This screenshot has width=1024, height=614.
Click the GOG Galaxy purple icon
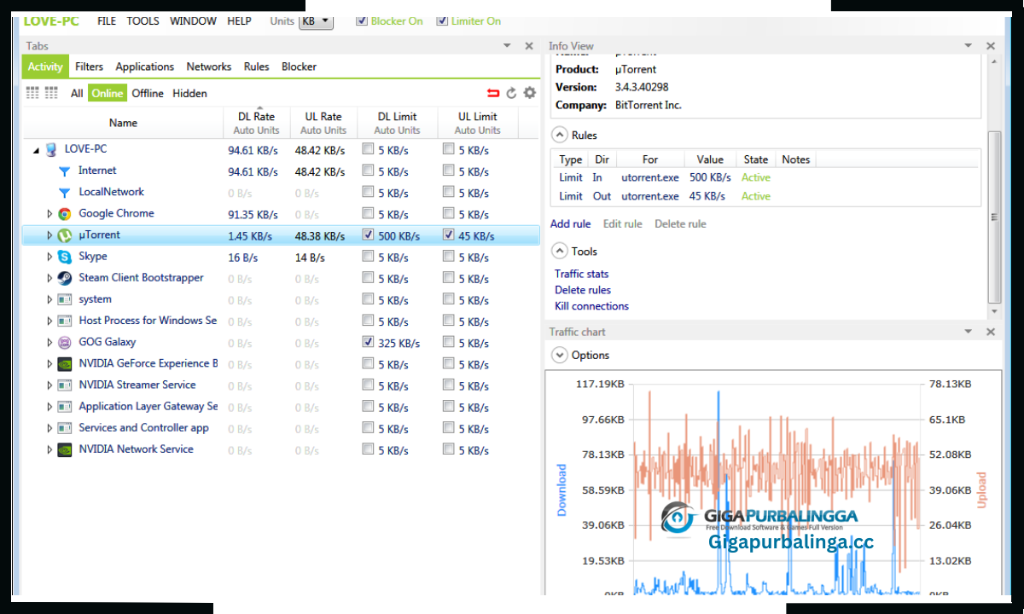click(x=64, y=342)
